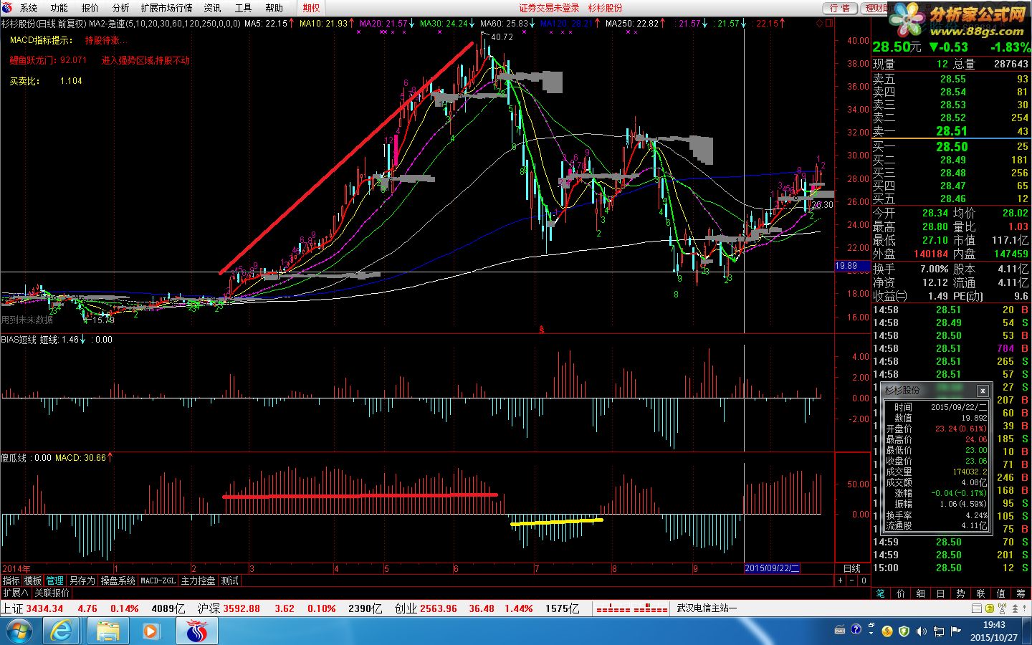Click the volume speaker tray icon
The image size is (1032, 645).
921,631
